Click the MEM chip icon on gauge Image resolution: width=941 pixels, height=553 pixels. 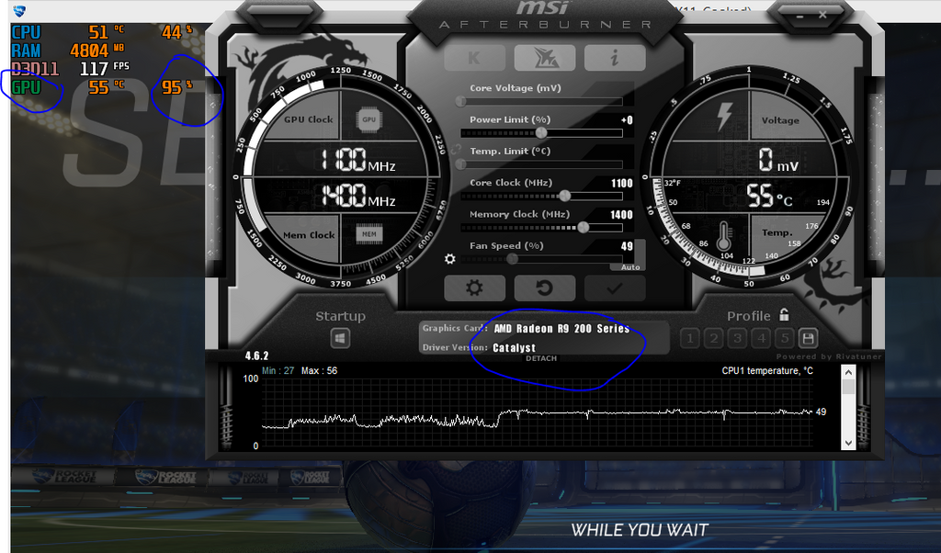tap(369, 234)
